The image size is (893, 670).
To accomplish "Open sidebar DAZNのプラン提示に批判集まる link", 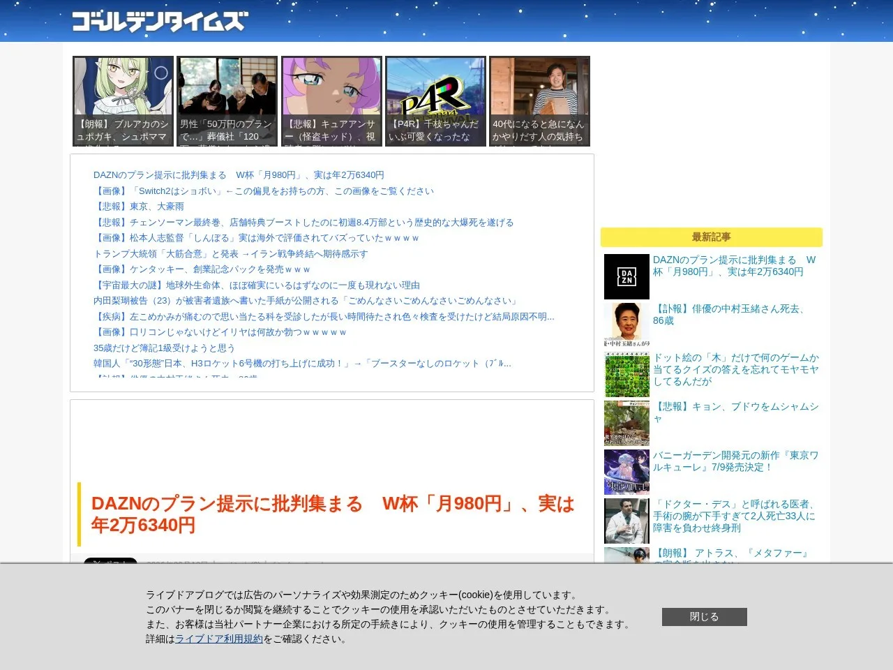I will pyautogui.click(x=734, y=266).
